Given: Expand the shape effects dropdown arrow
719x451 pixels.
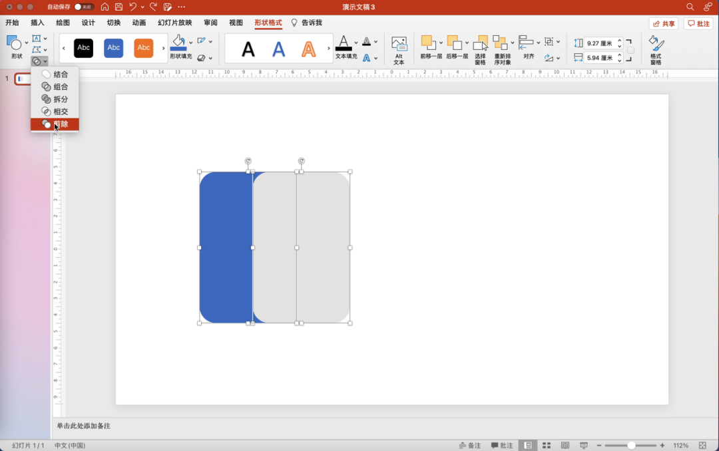Looking at the screenshot, I should click(x=210, y=59).
